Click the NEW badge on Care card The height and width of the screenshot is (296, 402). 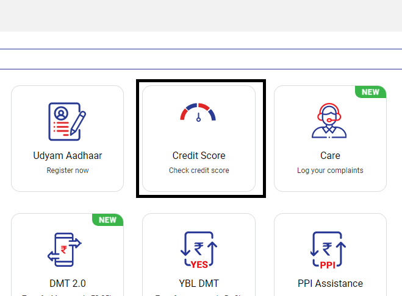click(x=370, y=92)
